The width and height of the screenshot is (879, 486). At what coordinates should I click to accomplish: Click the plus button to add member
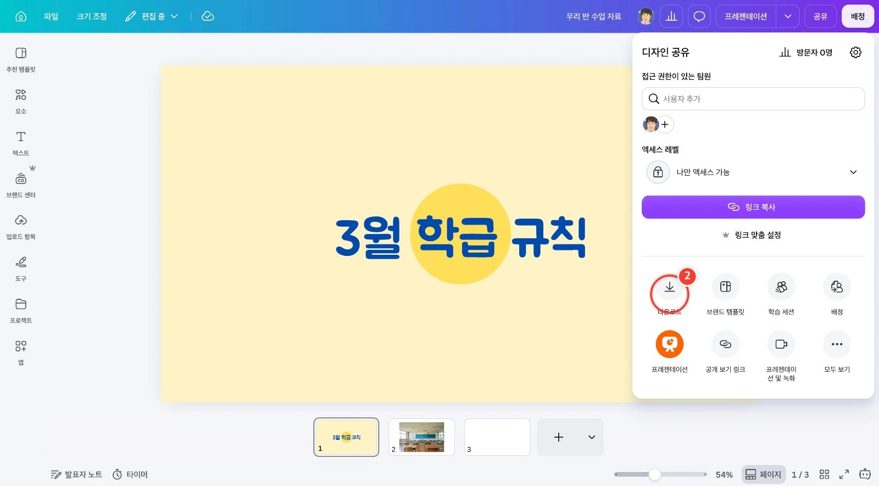click(x=665, y=125)
